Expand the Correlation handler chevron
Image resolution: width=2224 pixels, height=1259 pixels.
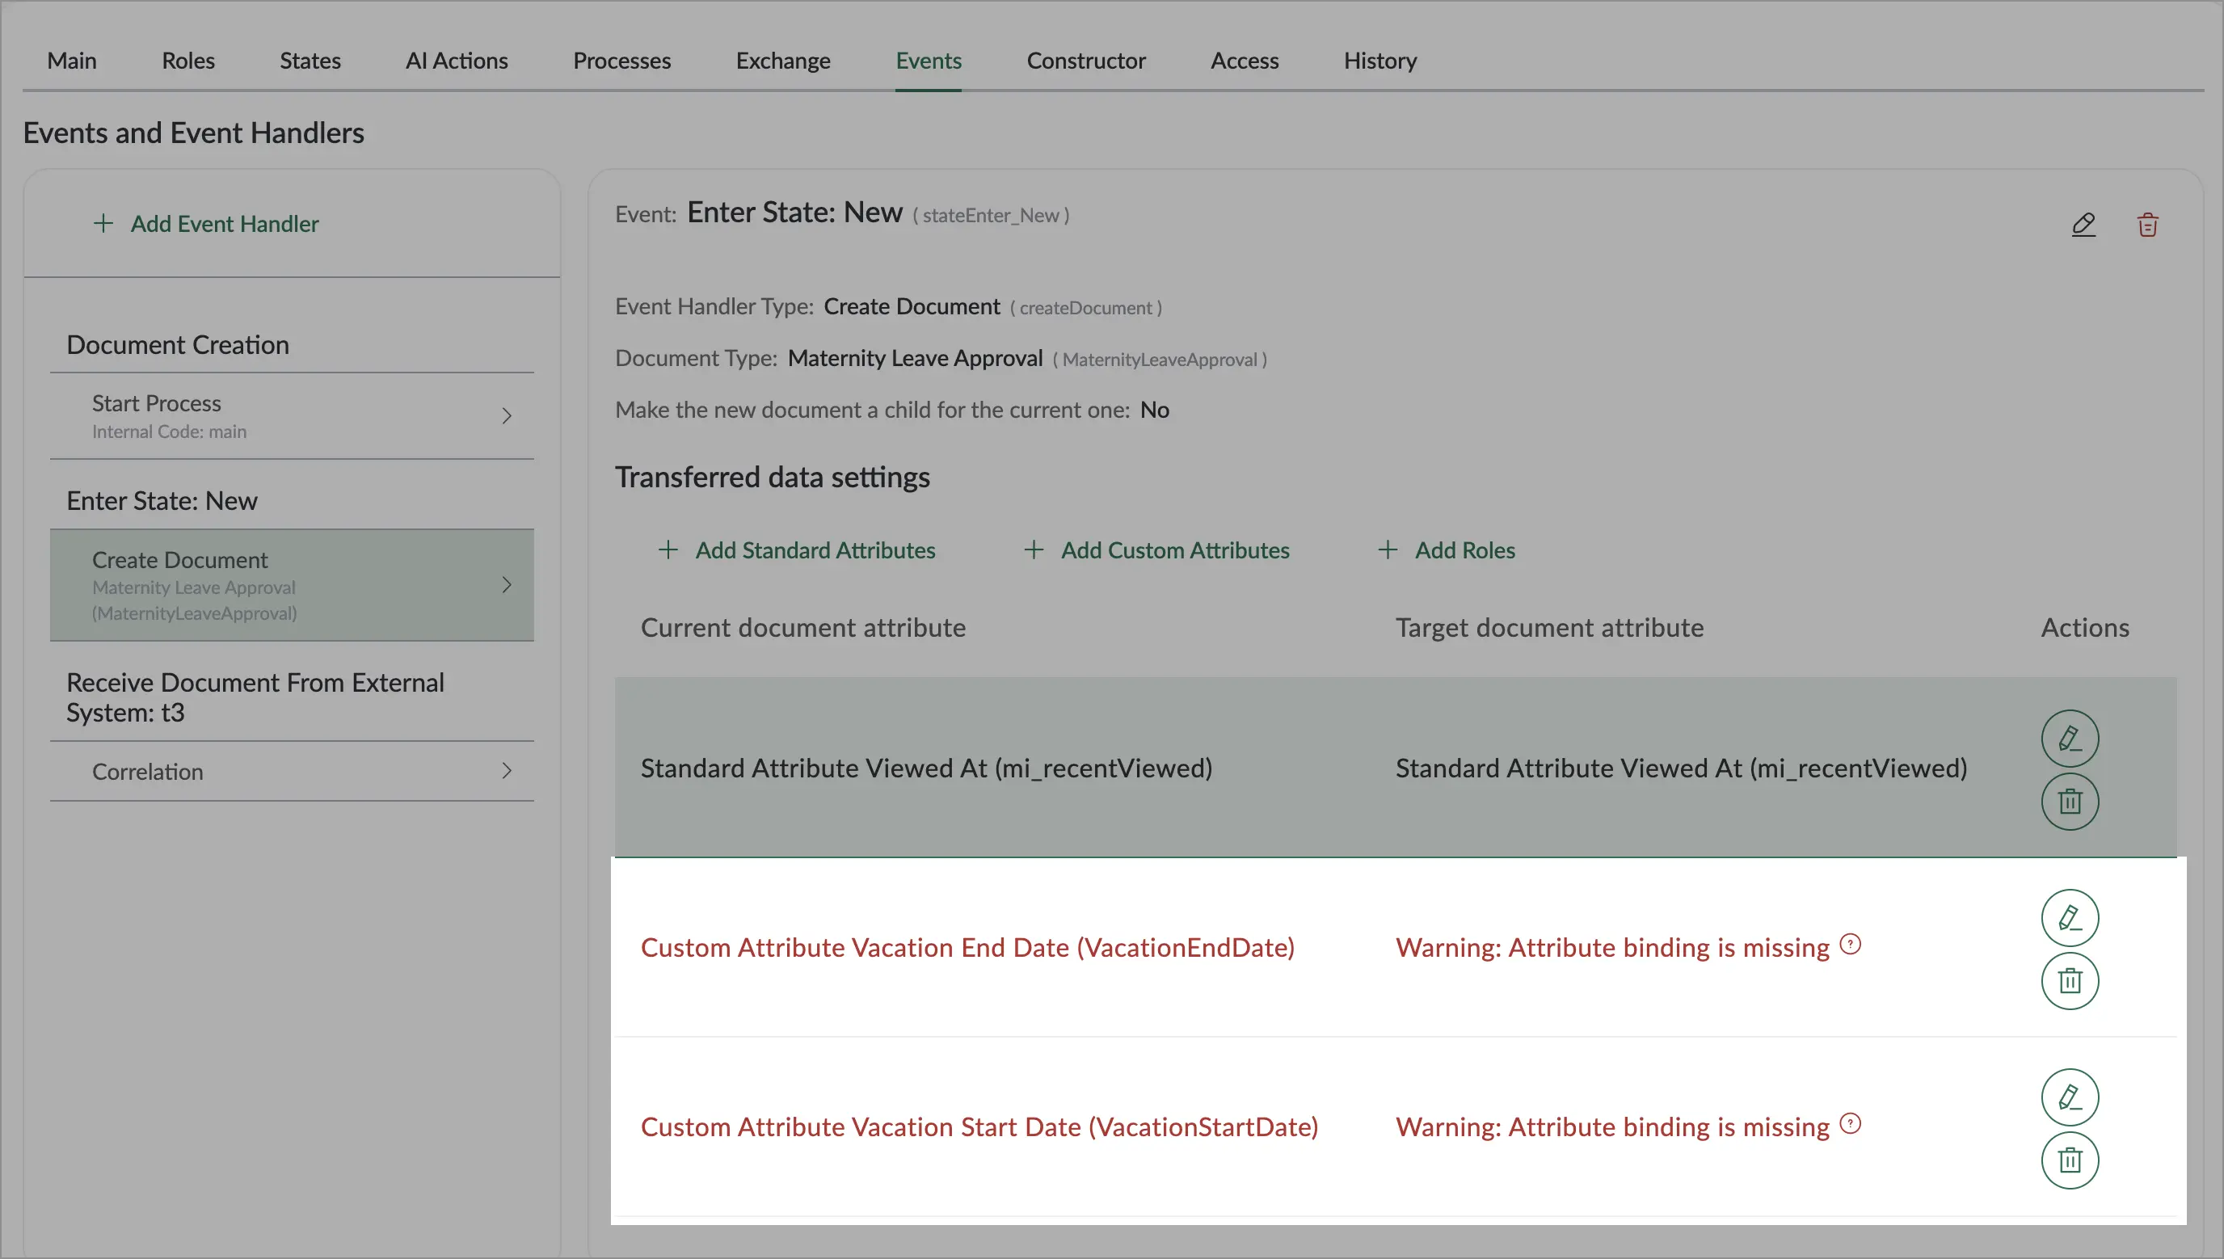pos(507,770)
